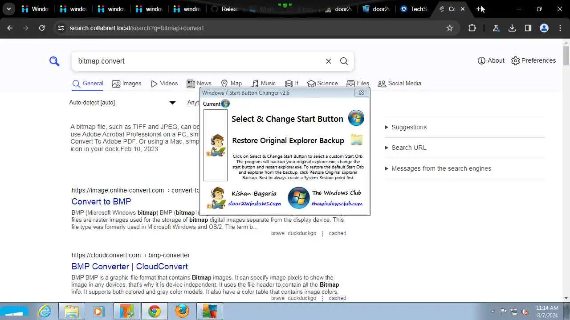Open a new browser tab
Screen dimensions: 570x320
click(x=480, y=9)
